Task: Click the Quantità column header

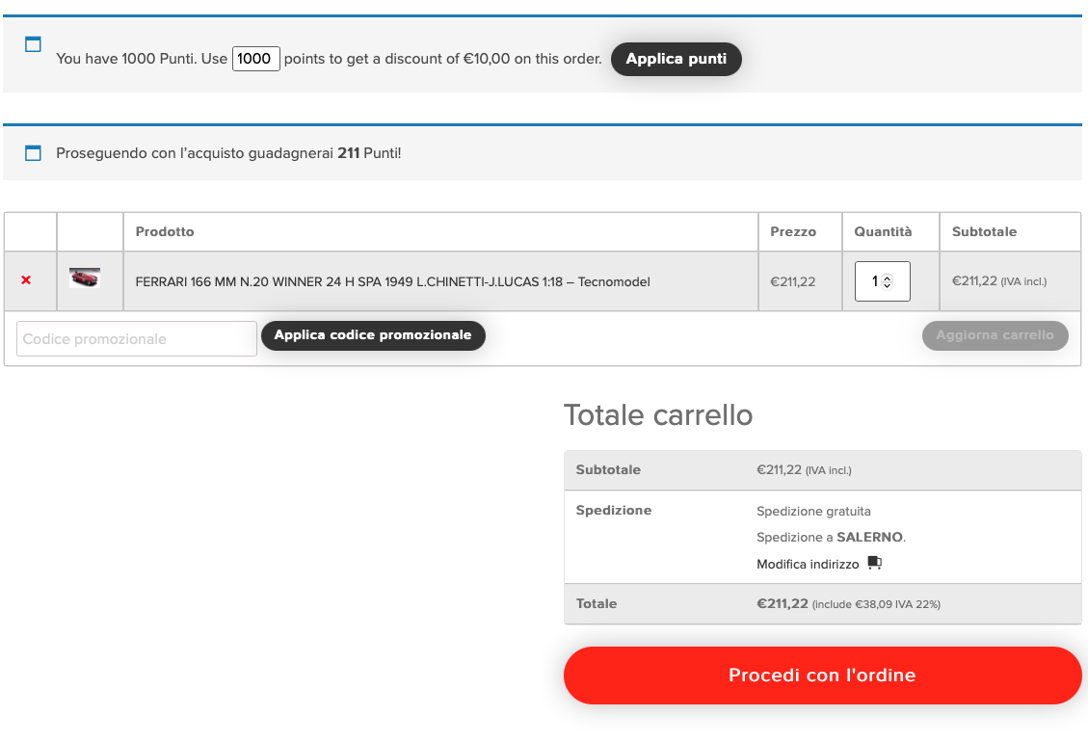Action: coord(883,232)
